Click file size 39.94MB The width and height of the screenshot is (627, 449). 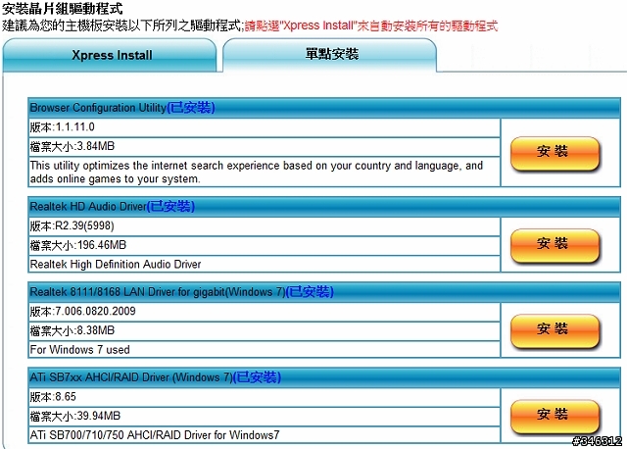(x=98, y=417)
